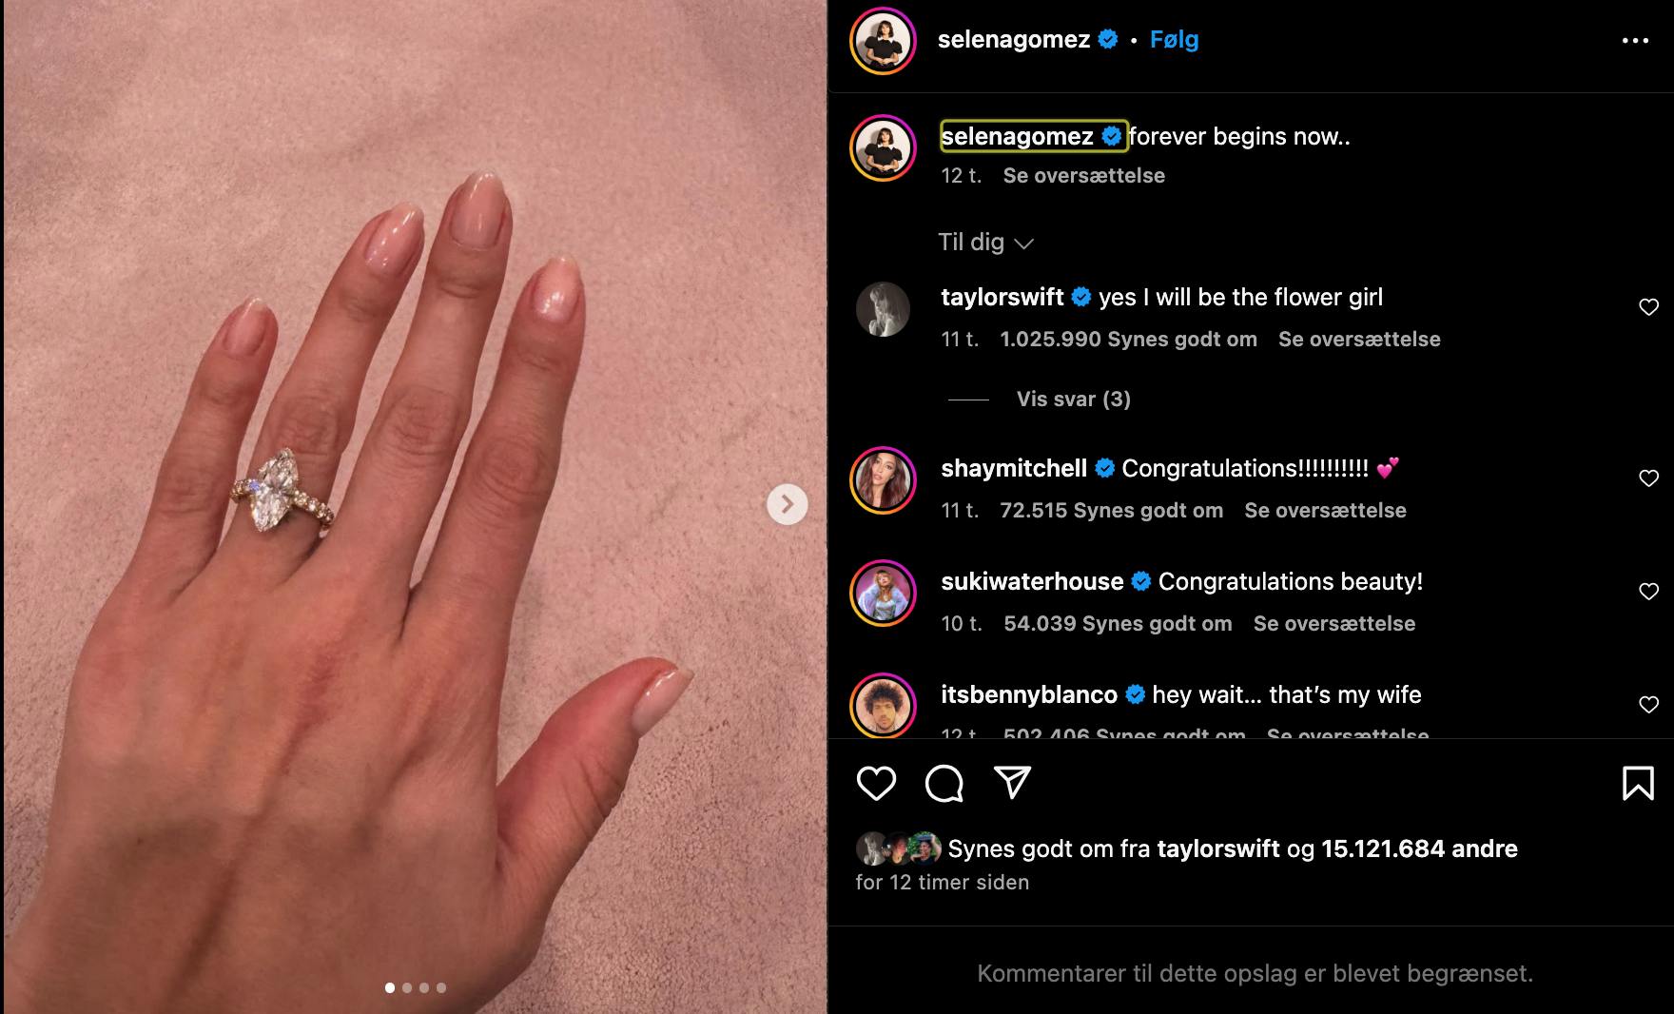Save post with bookmark icon
The width and height of the screenshot is (1674, 1014).
point(1638,783)
